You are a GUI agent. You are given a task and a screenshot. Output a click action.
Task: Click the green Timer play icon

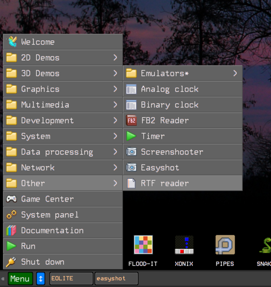131,136
